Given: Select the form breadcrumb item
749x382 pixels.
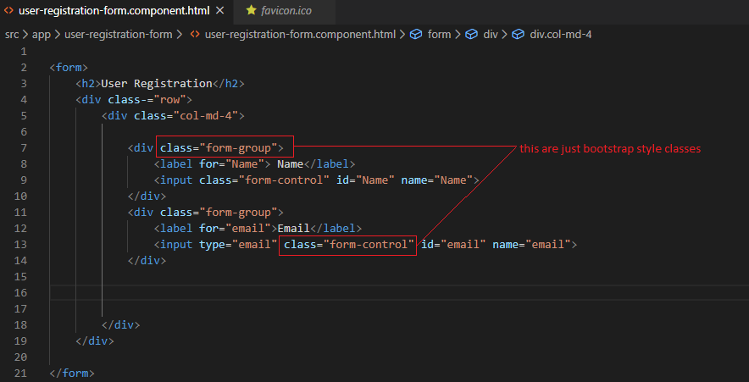Looking at the screenshot, I should tap(439, 35).
